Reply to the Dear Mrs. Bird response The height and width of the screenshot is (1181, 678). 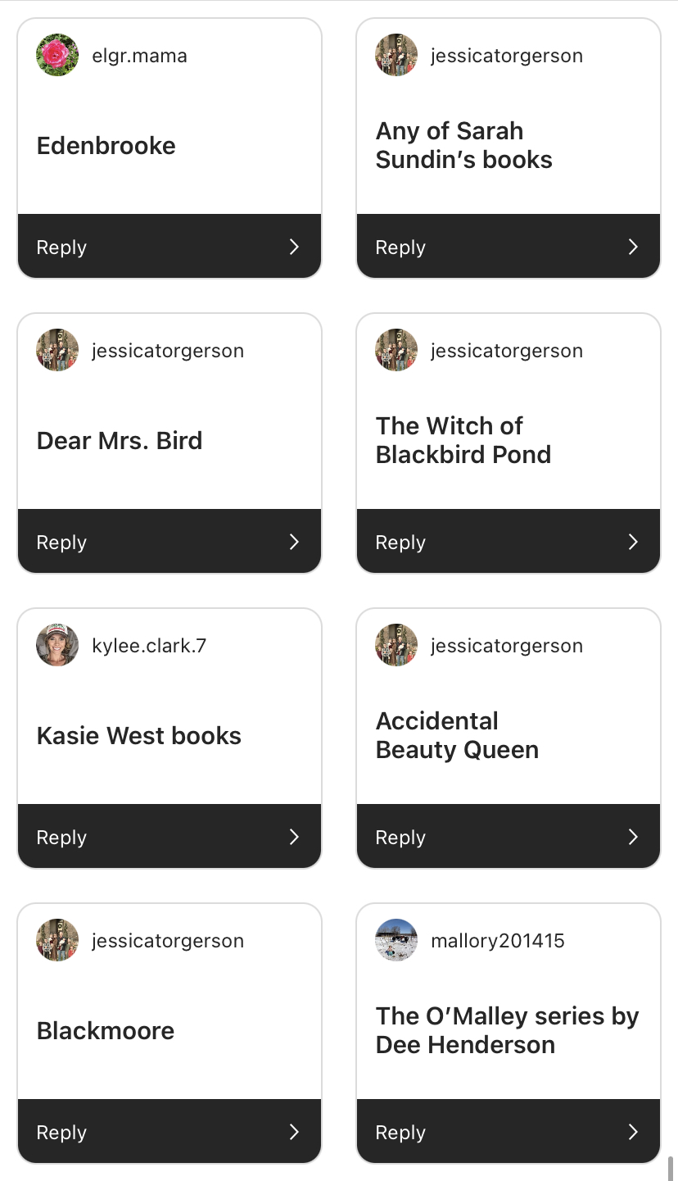(169, 542)
